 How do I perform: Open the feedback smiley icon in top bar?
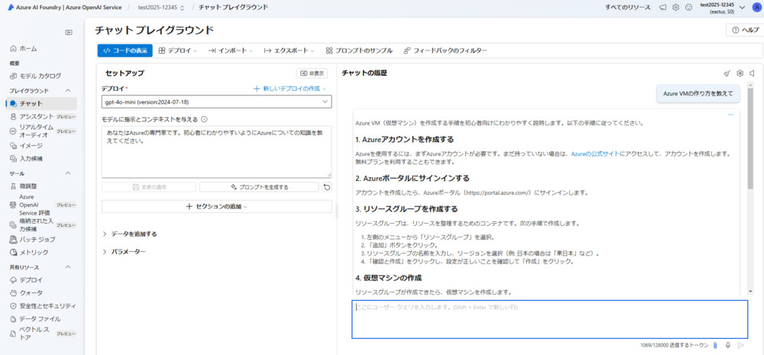688,8
